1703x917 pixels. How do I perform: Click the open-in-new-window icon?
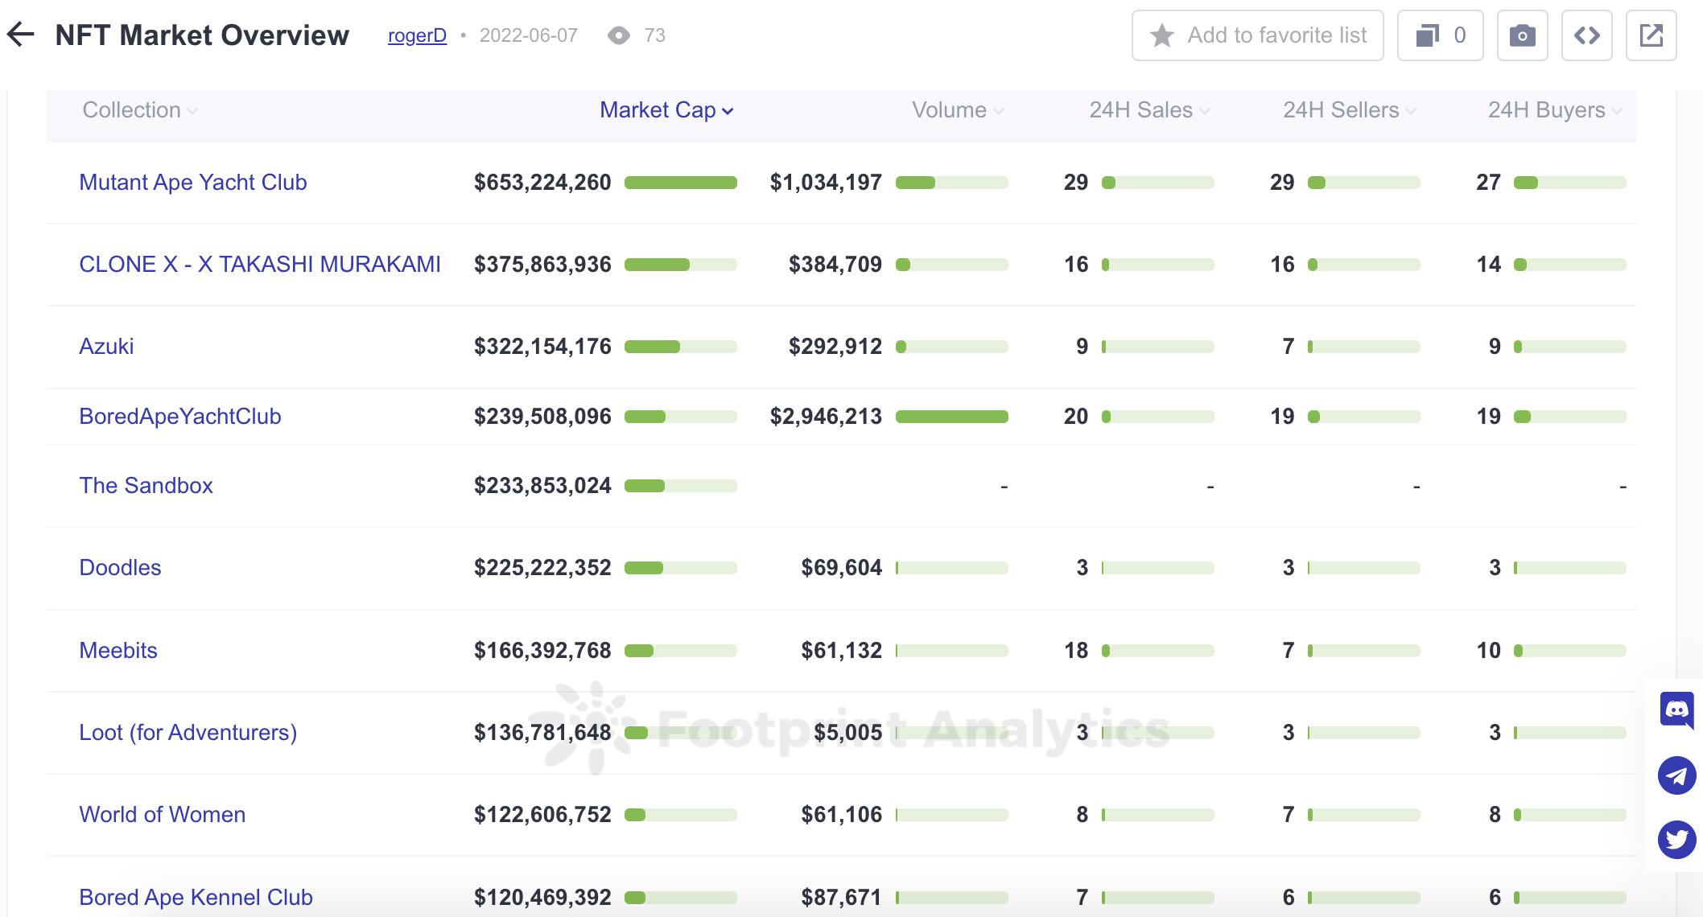click(x=1651, y=35)
